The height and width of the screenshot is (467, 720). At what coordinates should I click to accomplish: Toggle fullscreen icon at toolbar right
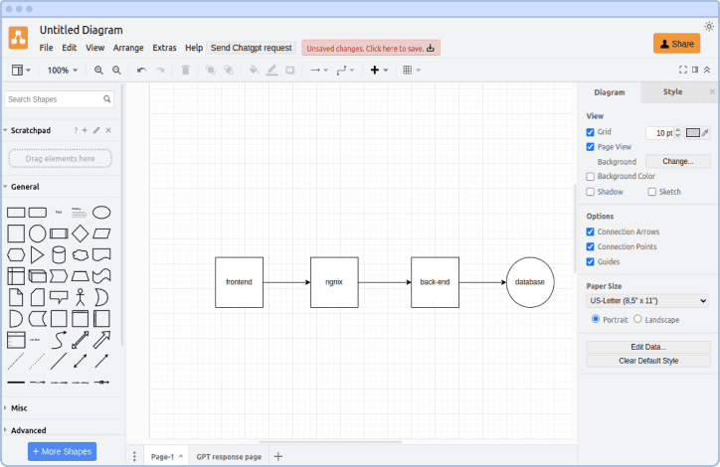tap(682, 70)
